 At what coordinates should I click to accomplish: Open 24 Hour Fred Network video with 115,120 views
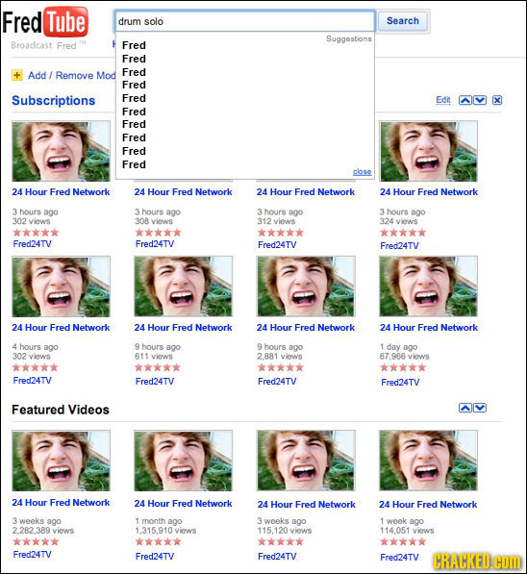tap(306, 505)
